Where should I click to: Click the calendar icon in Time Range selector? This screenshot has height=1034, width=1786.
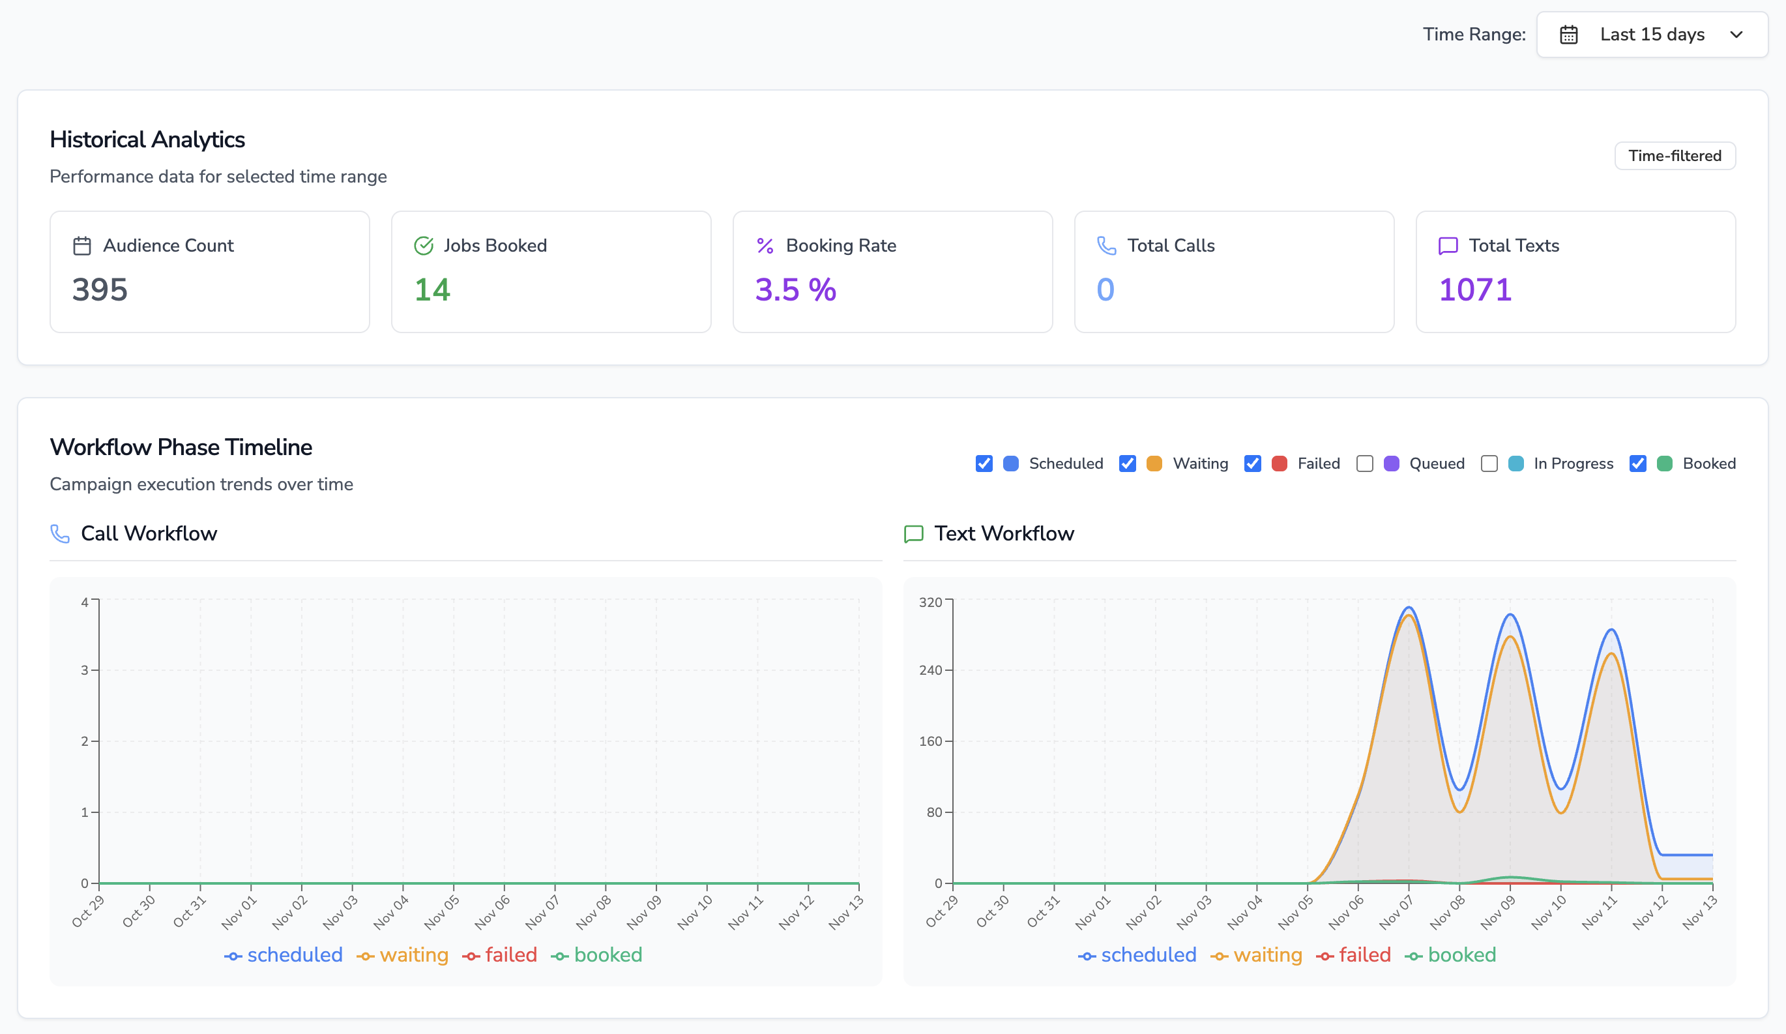point(1570,34)
